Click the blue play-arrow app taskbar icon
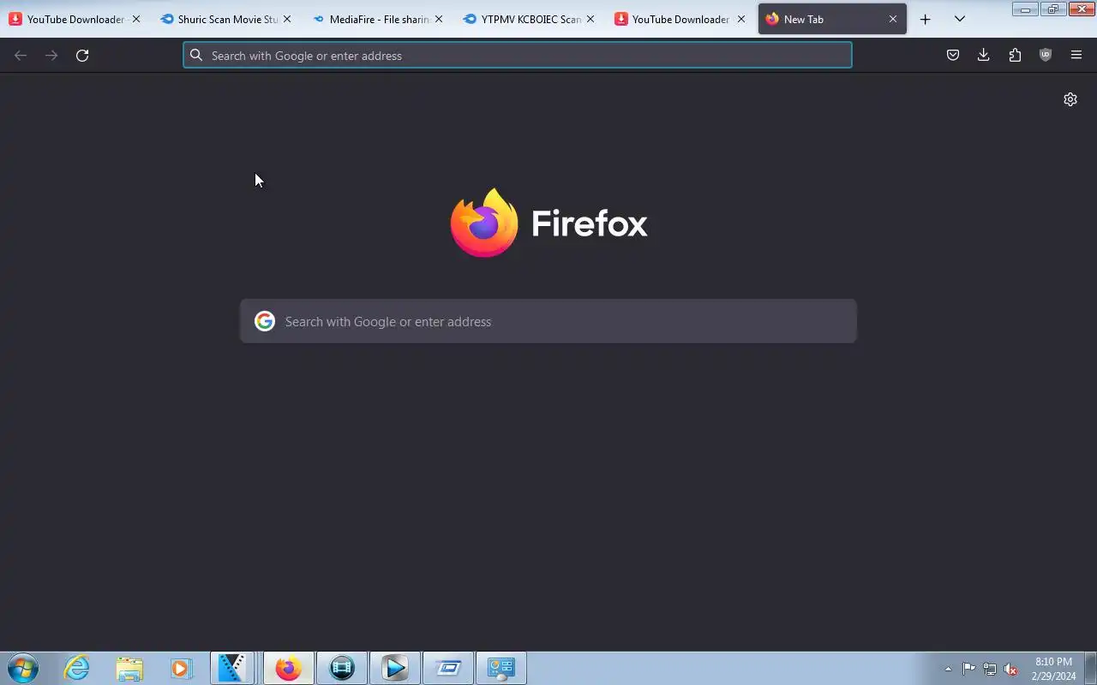The width and height of the screenshot is (1097, 685). [x=394, y=668]
